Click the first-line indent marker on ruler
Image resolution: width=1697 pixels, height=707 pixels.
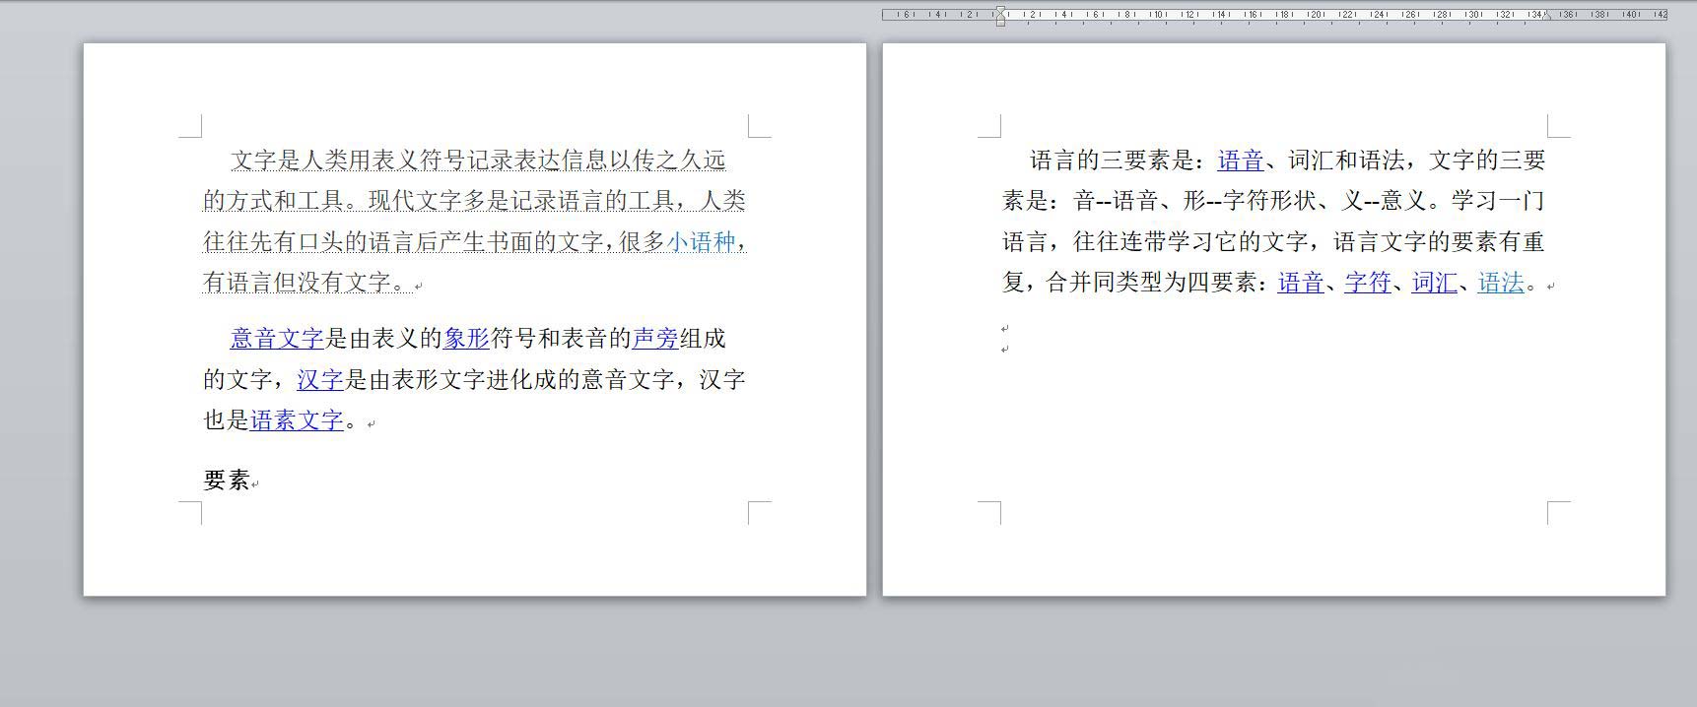(1000, 10)
